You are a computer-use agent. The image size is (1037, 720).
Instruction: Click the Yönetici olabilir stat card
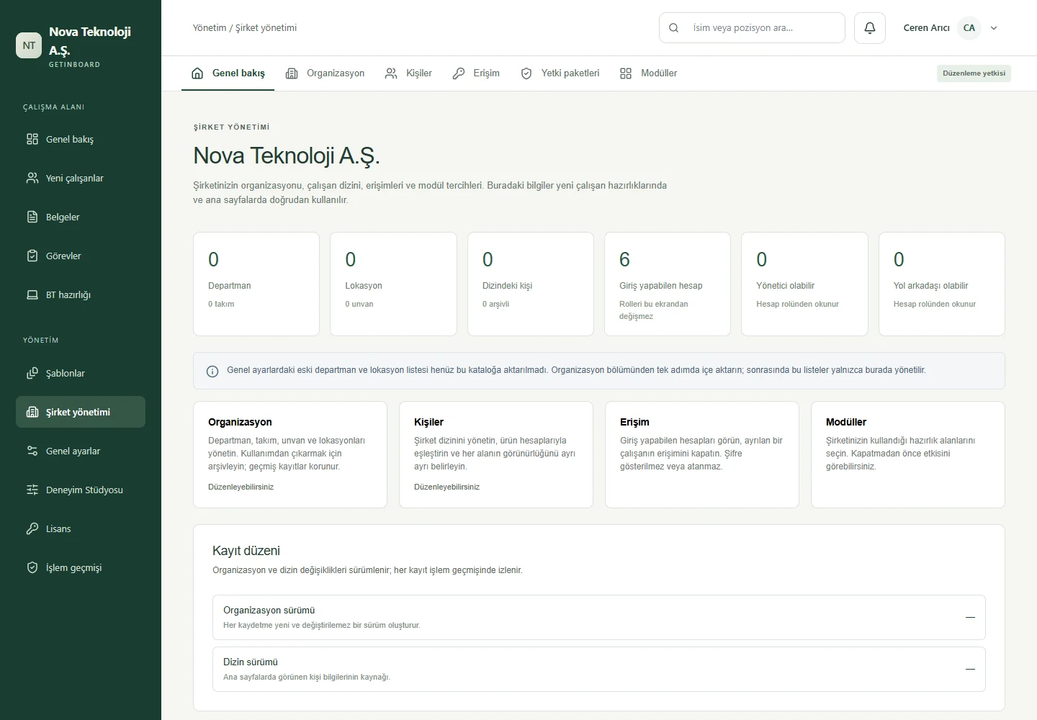[x=804, y=284]
